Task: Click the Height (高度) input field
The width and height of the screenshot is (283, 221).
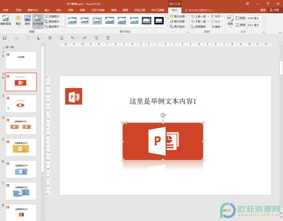Action: tap(254, 18)
